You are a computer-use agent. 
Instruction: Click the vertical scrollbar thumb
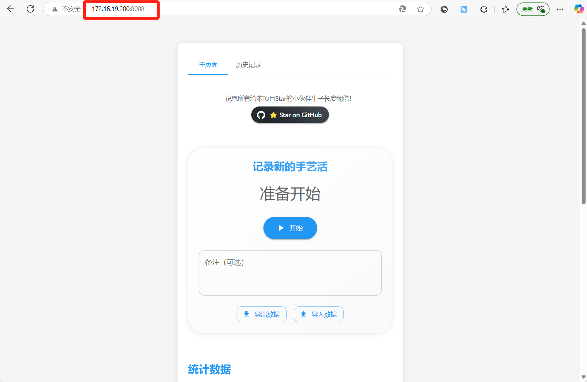coord(583,116)
